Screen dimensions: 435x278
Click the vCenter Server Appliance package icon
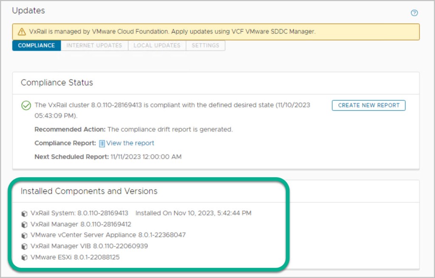pos(25,235)
